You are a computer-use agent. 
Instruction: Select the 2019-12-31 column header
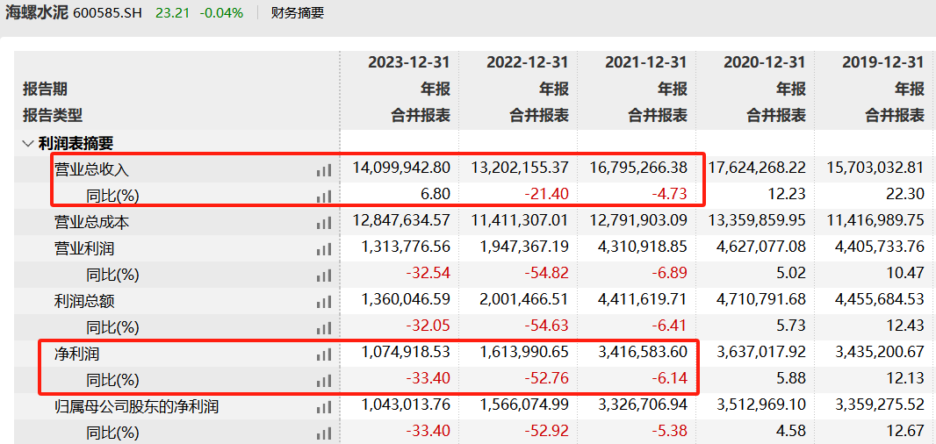(883, 62)
